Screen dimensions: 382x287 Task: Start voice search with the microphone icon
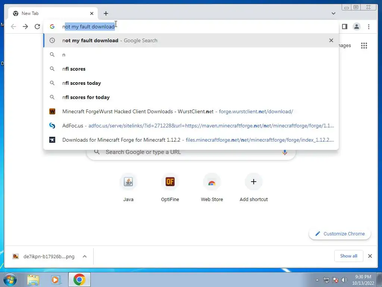coord(285,152)
